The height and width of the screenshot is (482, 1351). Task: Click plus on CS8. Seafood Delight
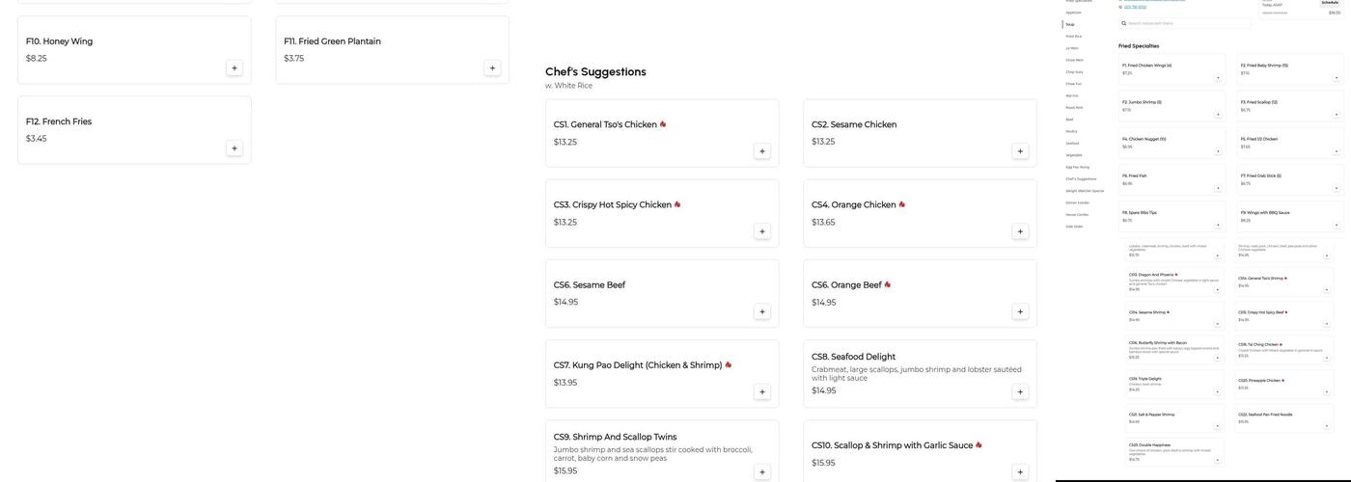click(1020, 392)
